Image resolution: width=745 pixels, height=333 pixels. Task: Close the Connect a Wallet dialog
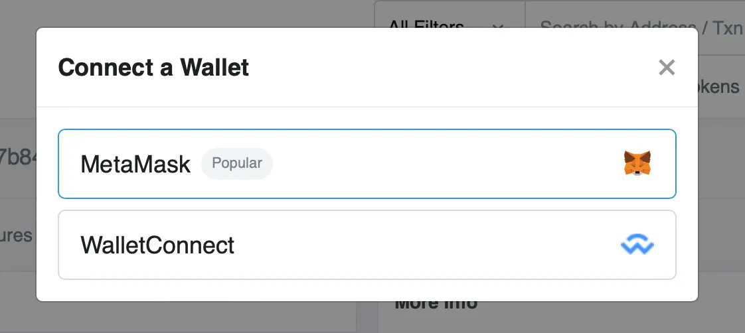click(666, 67)
